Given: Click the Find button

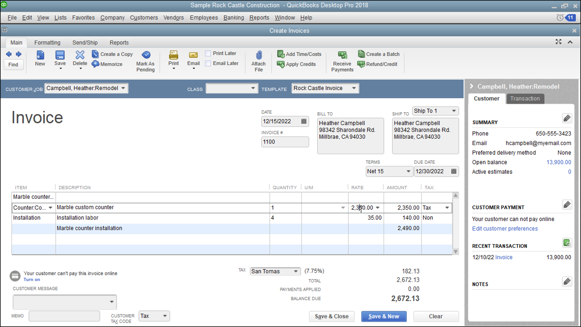Looking at the screenshot, I should [13, 65].
